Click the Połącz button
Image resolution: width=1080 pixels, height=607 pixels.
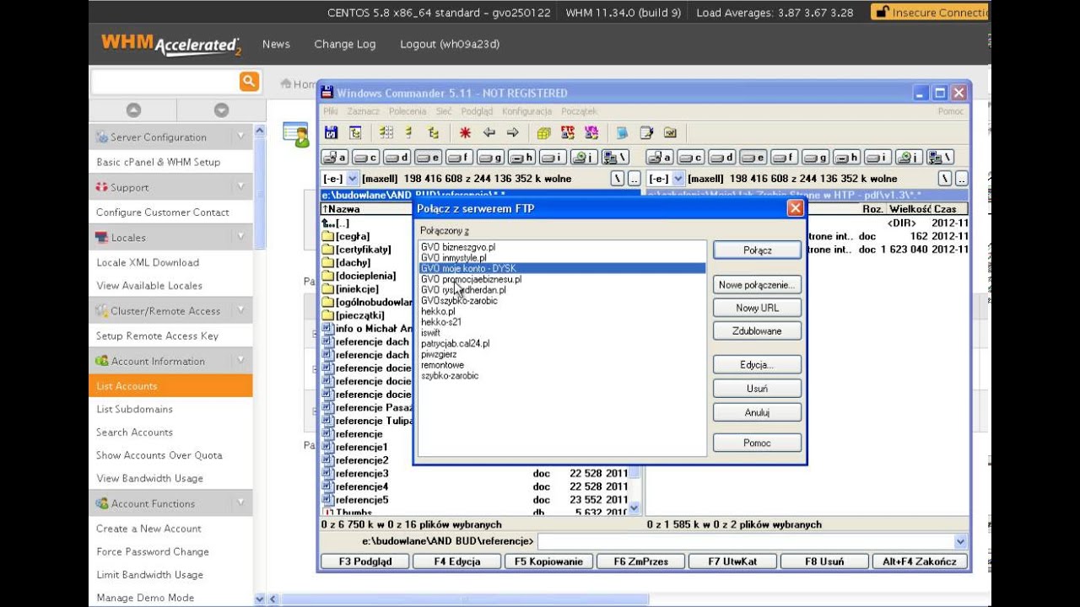point(758,250)
